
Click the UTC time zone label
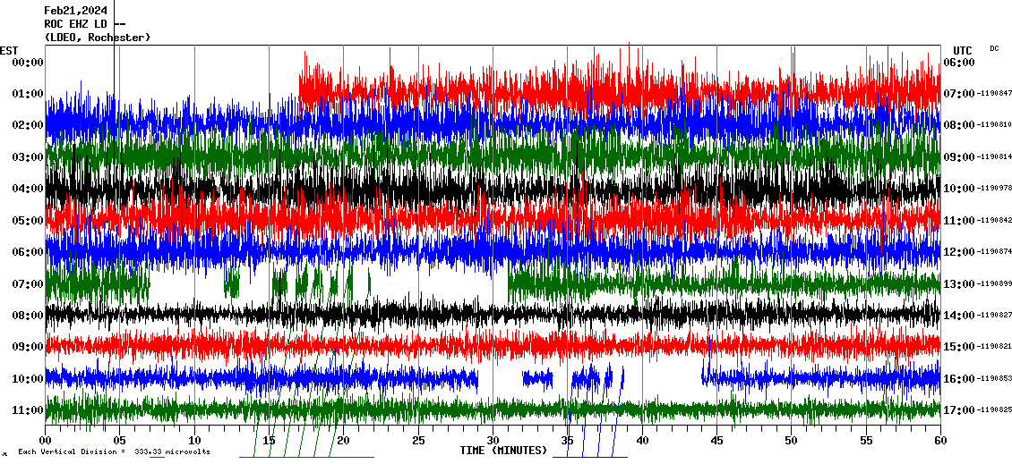coord(962,50)
